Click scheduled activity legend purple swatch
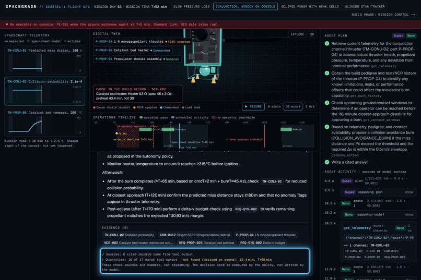The height and width of the screenshot is (280, 421). coord(173,117)
